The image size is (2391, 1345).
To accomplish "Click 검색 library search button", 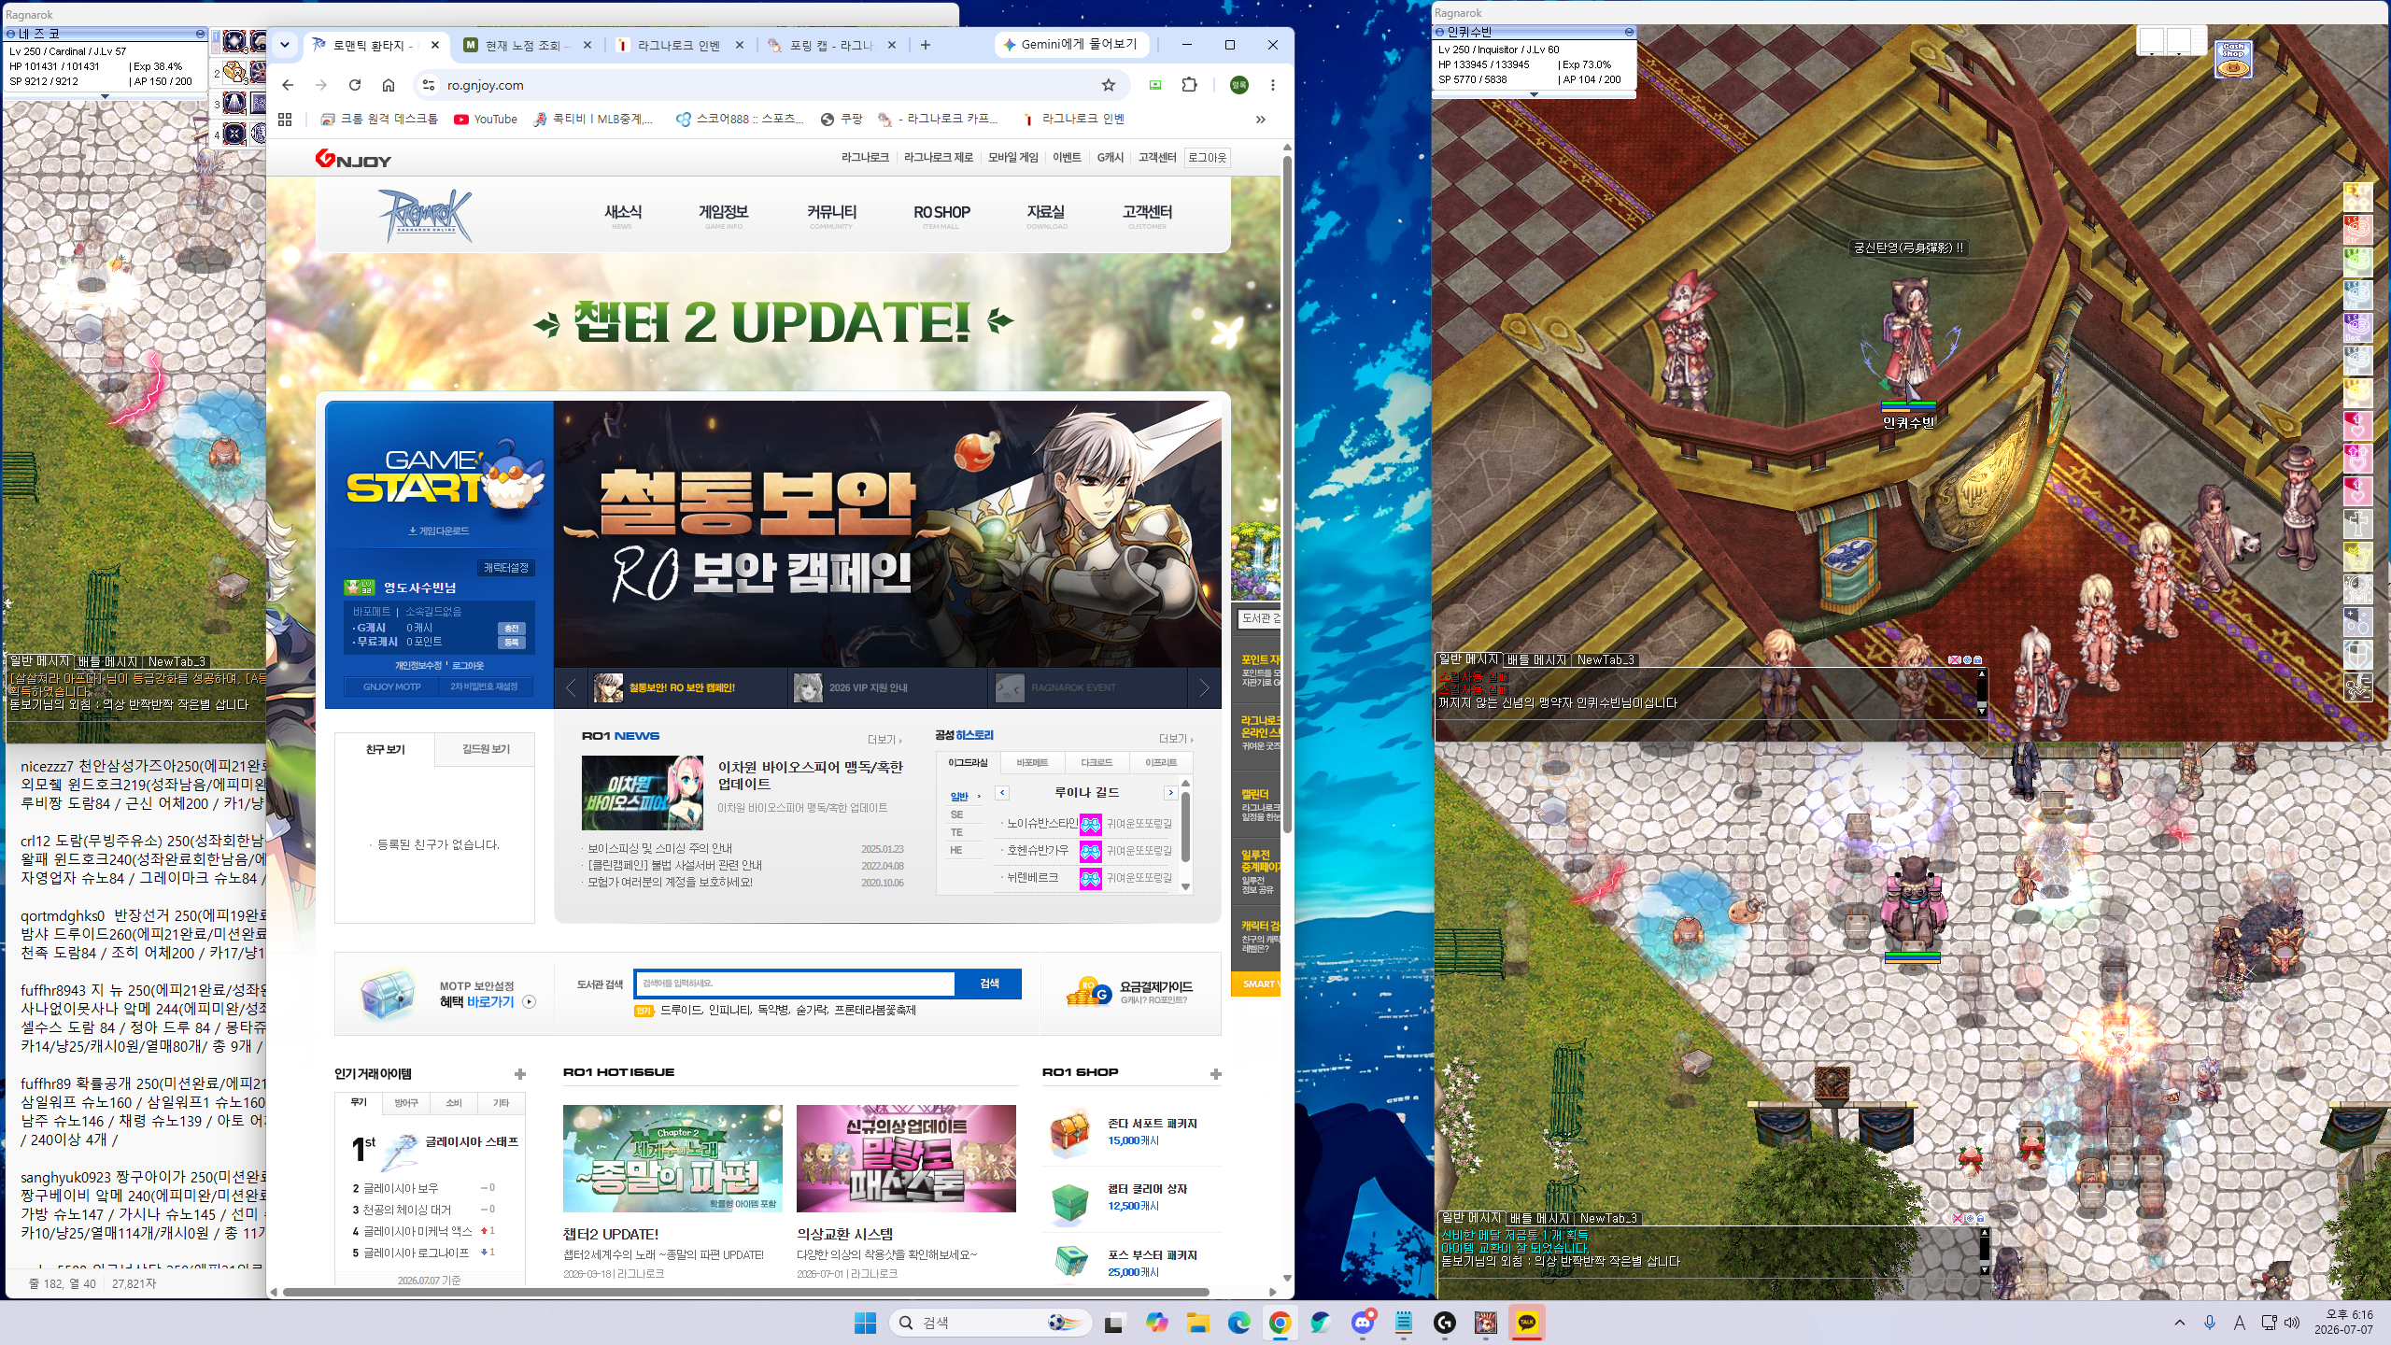I will pos(989,984).
